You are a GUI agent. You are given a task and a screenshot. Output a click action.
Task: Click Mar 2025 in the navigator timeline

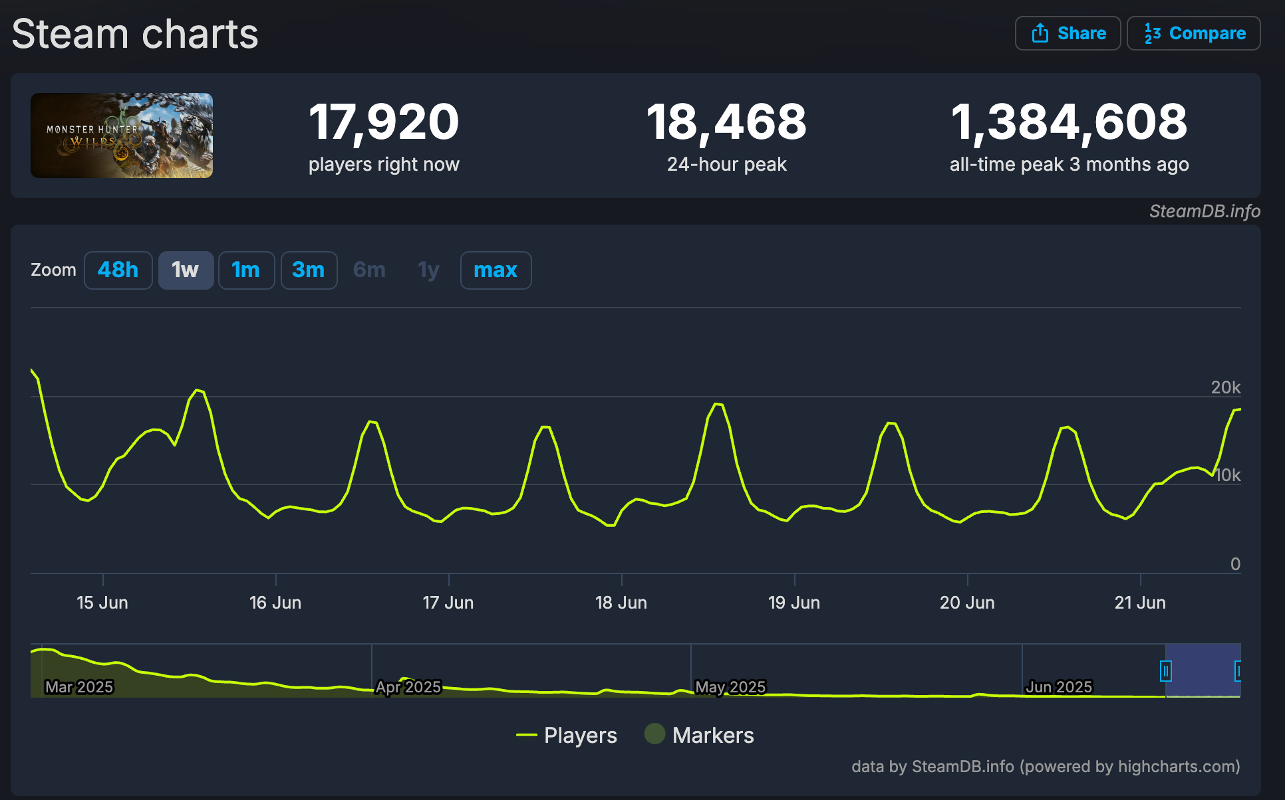click(x=79, y=687)
